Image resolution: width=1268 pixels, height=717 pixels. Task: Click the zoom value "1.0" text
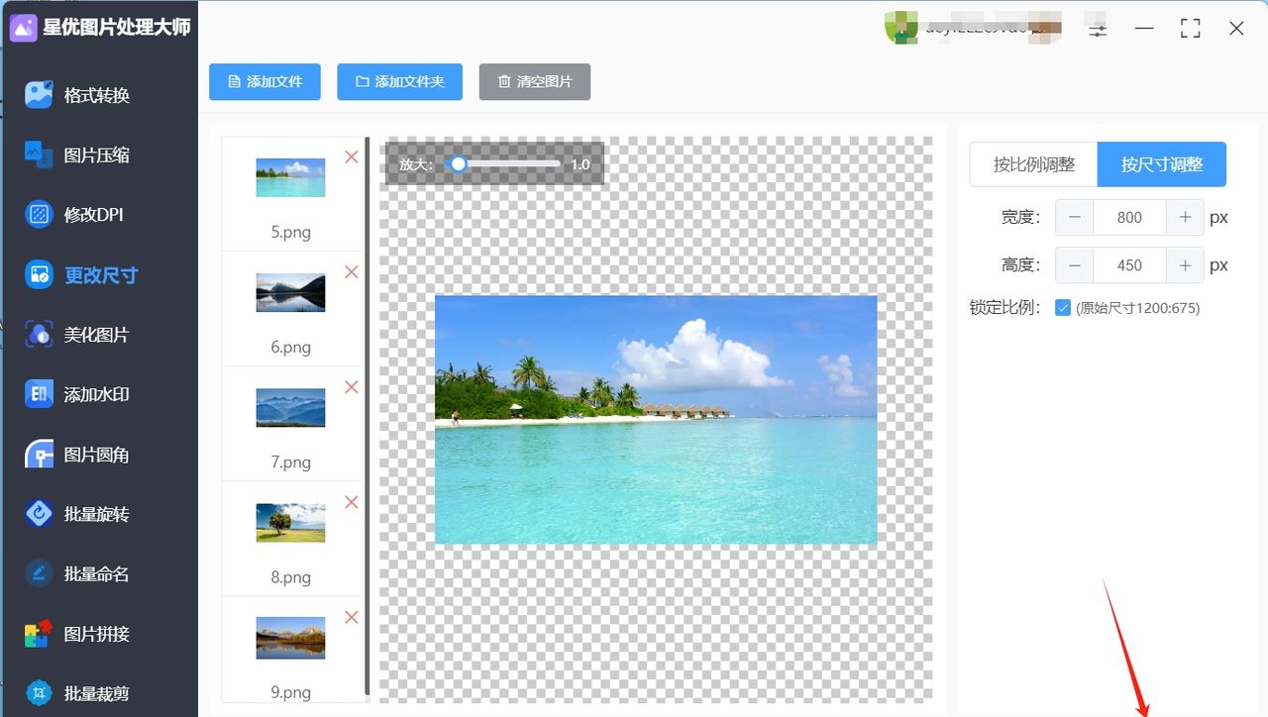click(x=581, y=164)
